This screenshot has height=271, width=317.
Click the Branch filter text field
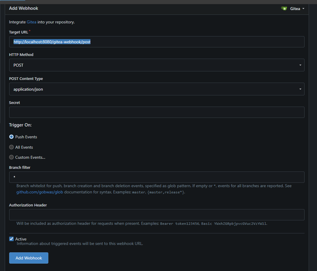click(157, 177)
